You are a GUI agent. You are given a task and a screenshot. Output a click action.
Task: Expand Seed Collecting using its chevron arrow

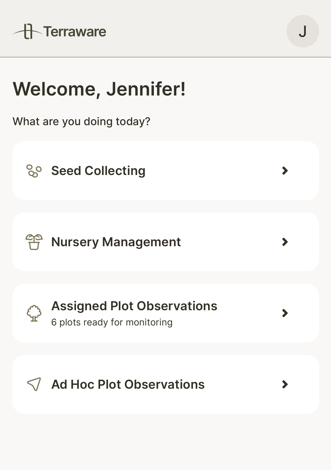click(285, 171)
